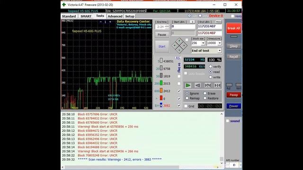This screenshot has height=170, width=303.
Task: Click the gray 5 ms block indicator
Action: [161, 61]
